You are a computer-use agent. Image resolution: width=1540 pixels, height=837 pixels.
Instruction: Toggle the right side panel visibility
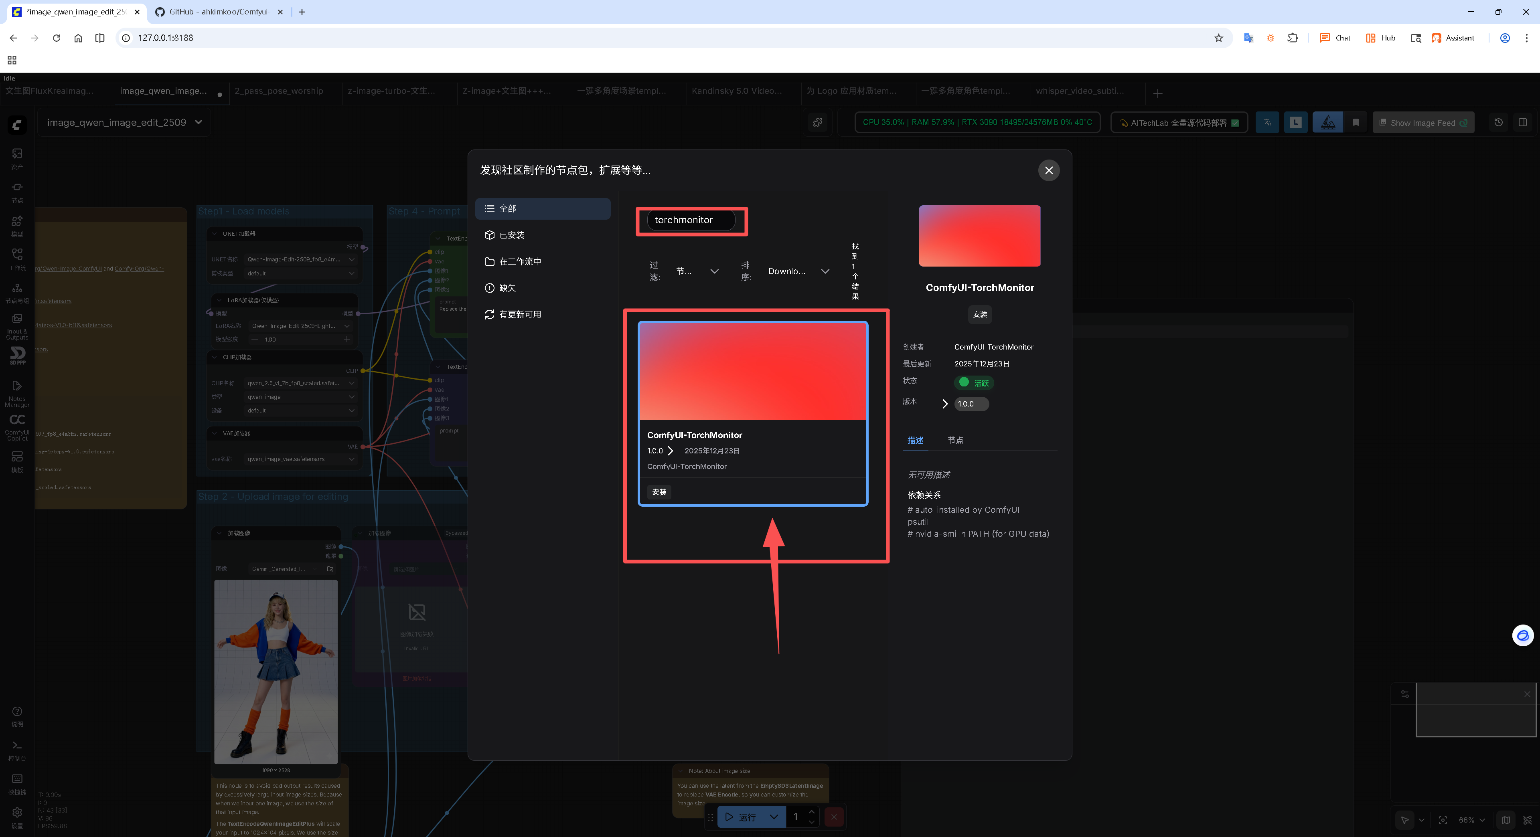pyautogui.click(x=1522, y=123)
